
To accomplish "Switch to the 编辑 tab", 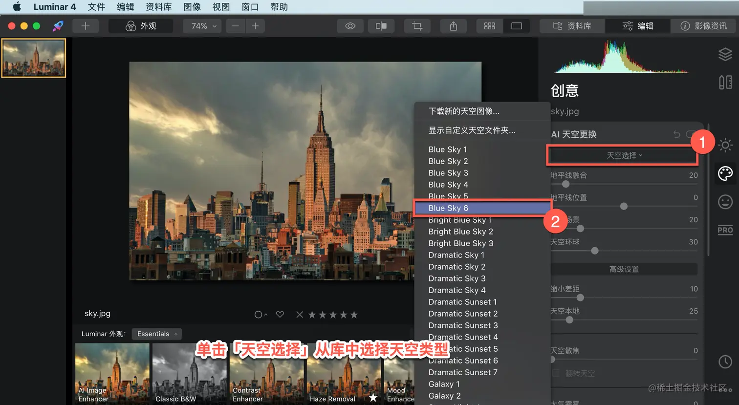I will pos(637,26).
